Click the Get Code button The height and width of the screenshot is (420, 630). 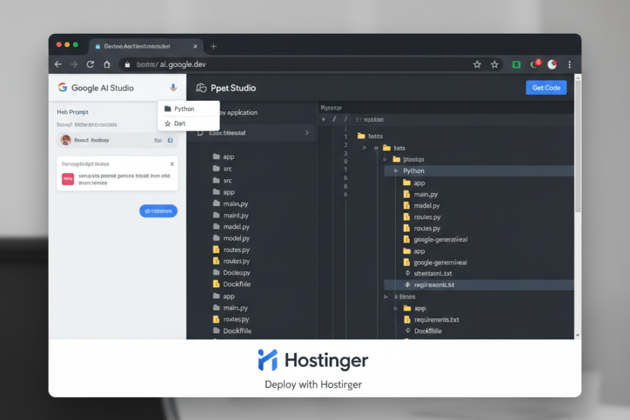[546, 87]
